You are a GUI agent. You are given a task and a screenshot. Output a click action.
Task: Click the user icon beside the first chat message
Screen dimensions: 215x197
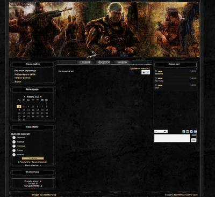[156, 71]
